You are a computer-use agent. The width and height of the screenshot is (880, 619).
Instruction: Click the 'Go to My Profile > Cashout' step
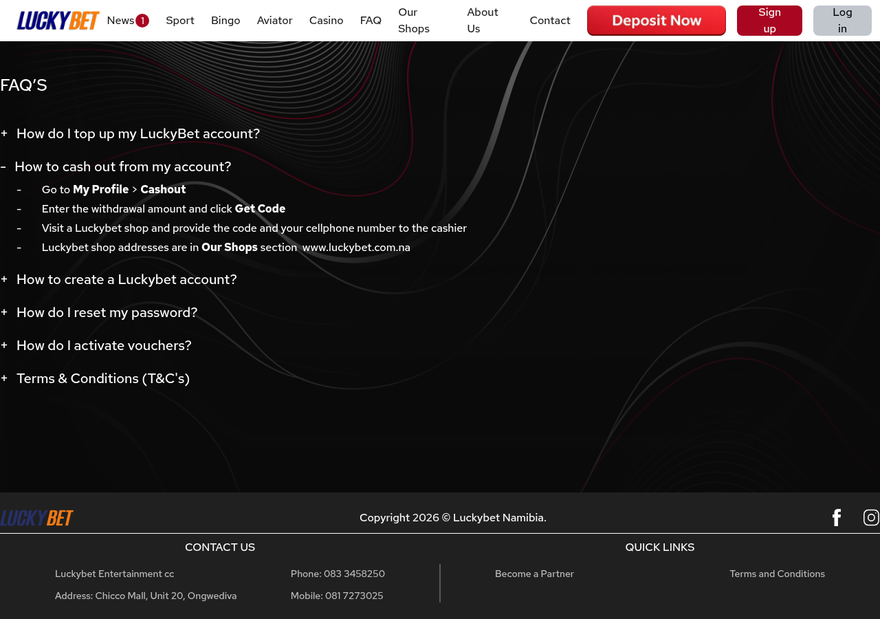(114, 190)
